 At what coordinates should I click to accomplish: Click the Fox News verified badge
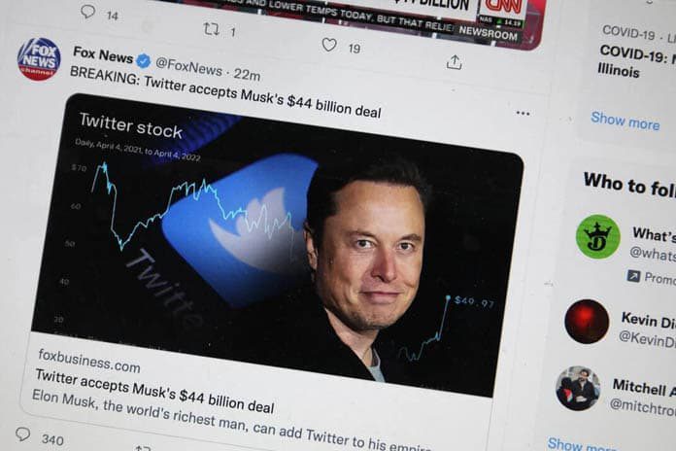point(144,61)
